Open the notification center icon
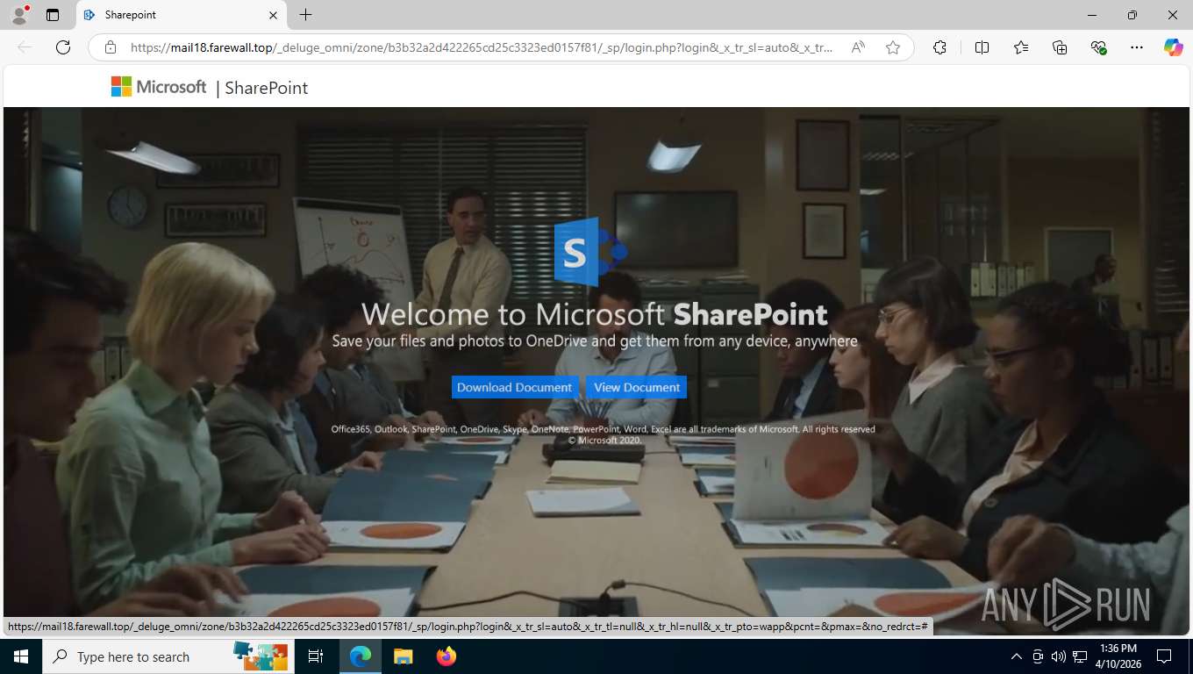This screenshot has height=674, width=1193. tap(1164, 656)
